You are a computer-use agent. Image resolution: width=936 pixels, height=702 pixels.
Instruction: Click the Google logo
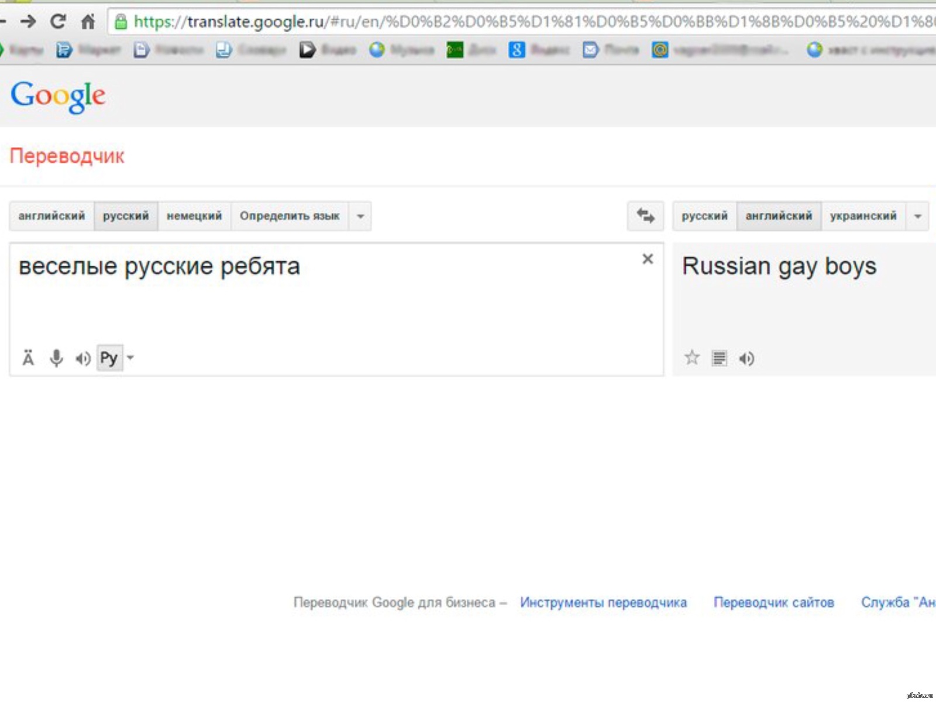(x=58, y=97)
